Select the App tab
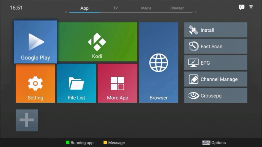Viewport: 262px width, 147px height. (x=84, y=8)
